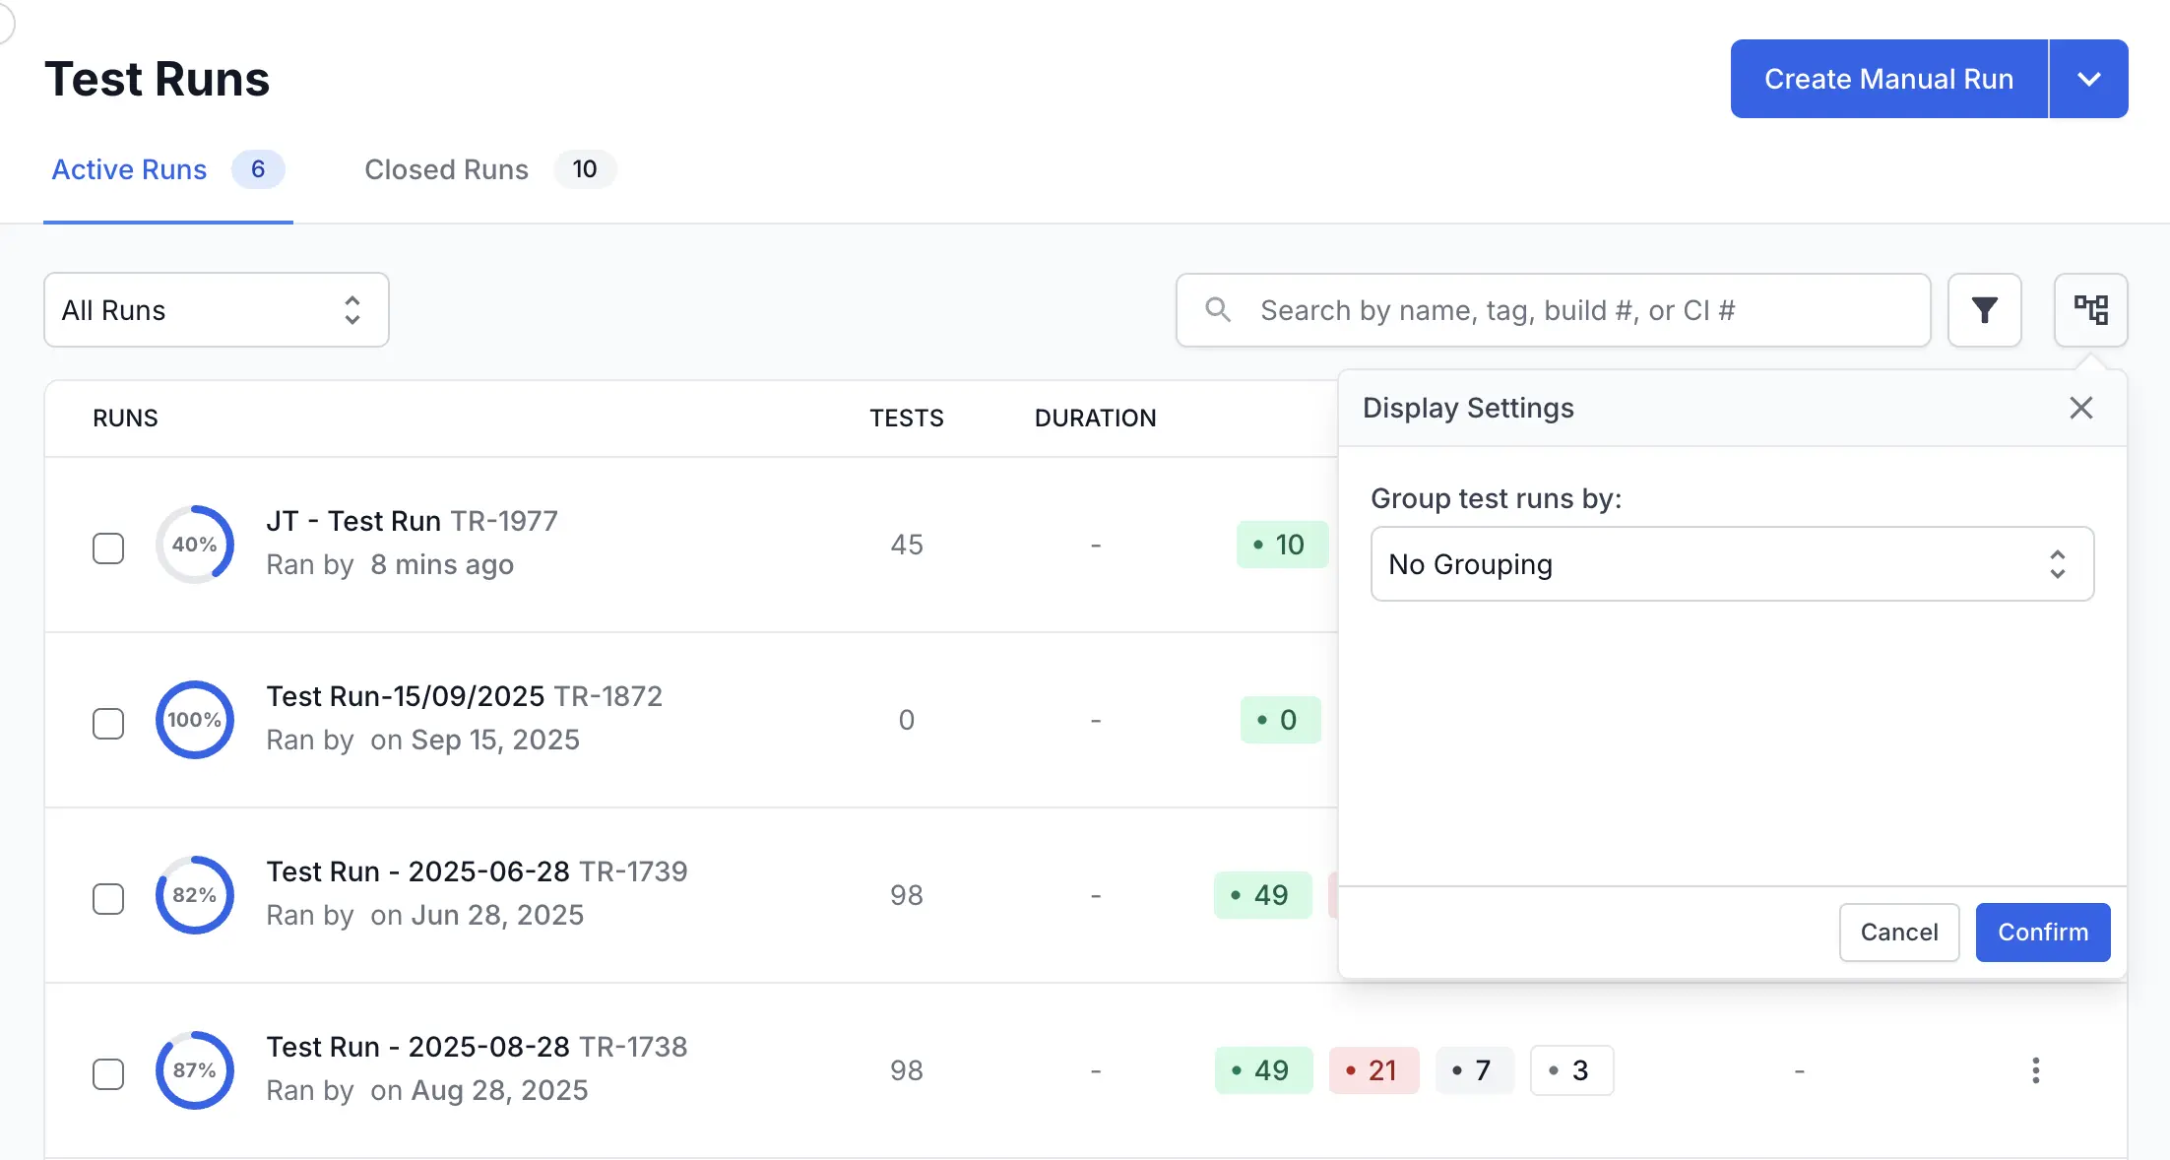Check the Test Run - 2025-06-28 row checkbox
The height and width of the screenshot is (1160, 2170).
108,899
